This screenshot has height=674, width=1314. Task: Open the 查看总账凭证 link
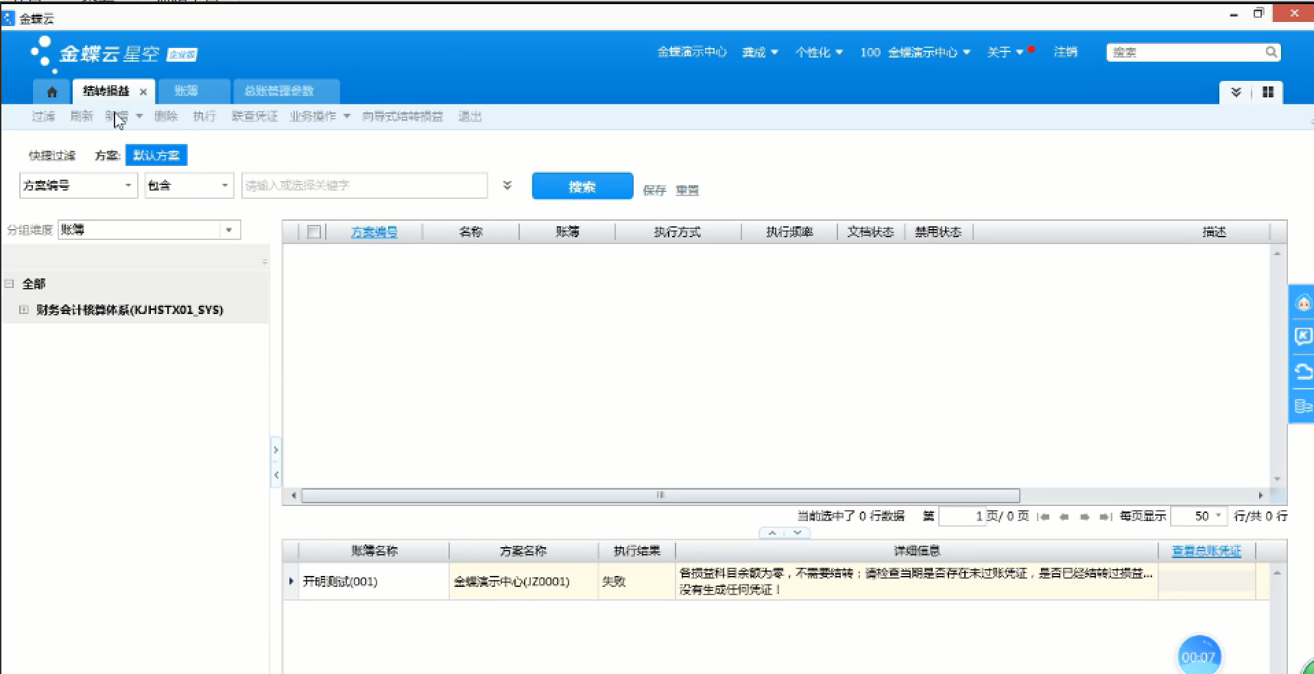(1206, 551)
